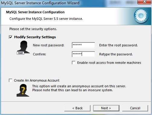Click the wizard title bar text
Viewport: 152px width, 115px height.
pyautogui.click(x=40, y=3)
